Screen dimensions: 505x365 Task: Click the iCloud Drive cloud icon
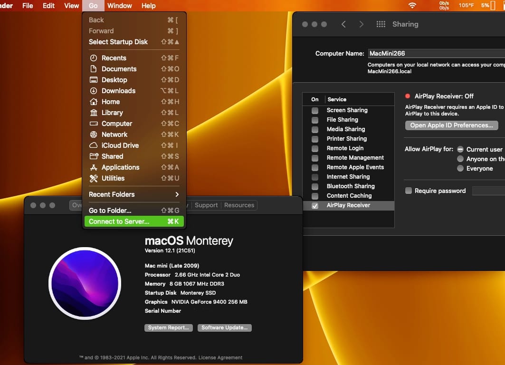coord(94,145)
